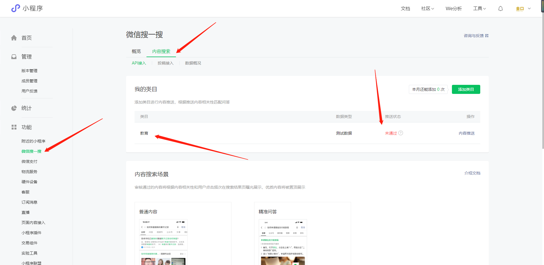Open the 介绍文档 link
Screen dimensions: 544x265
(472, 173)
